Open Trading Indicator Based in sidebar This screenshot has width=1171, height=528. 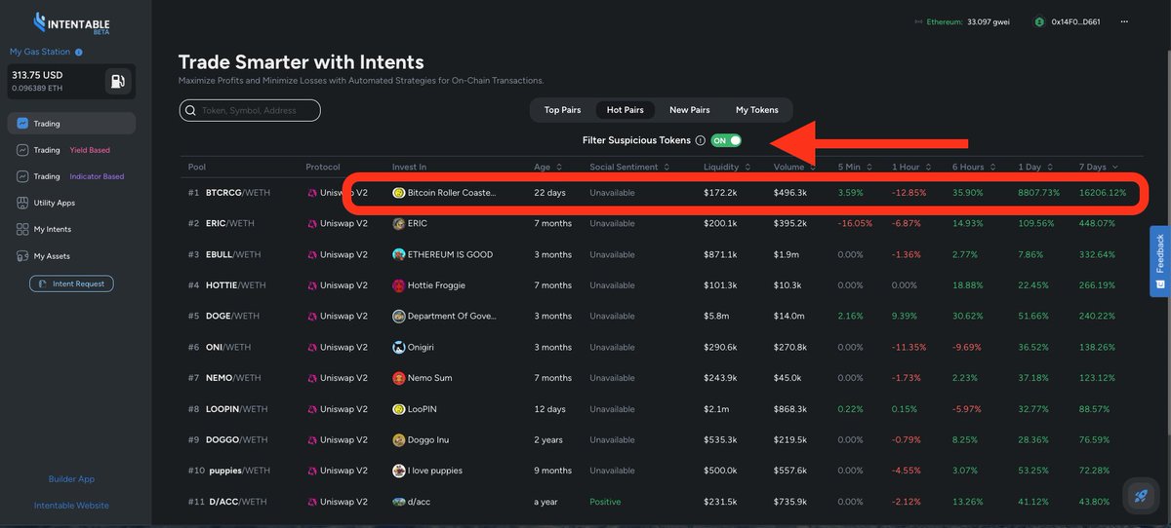71,176
